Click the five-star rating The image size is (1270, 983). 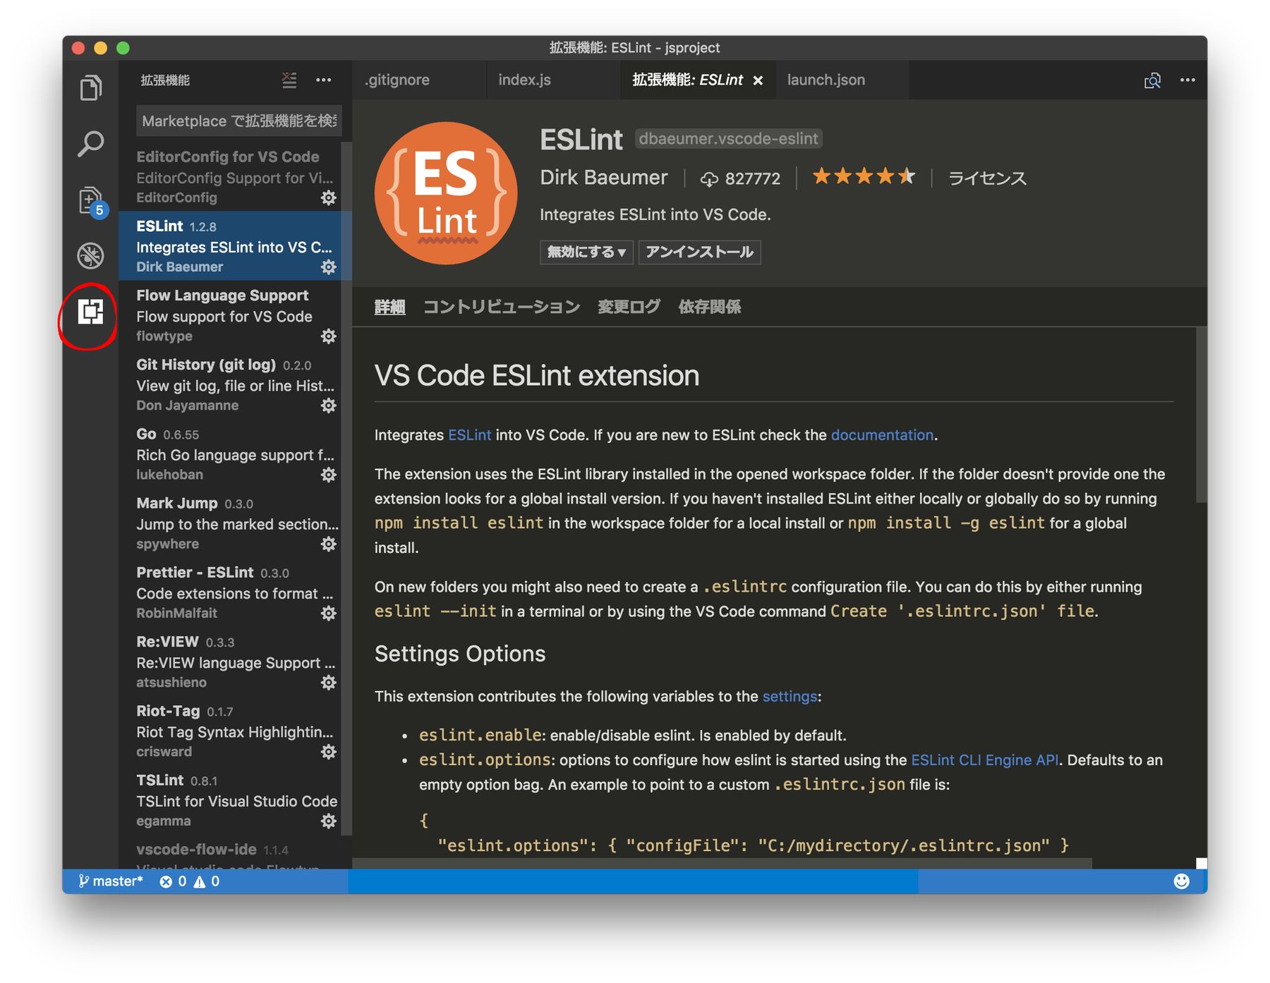pos(864,176)
